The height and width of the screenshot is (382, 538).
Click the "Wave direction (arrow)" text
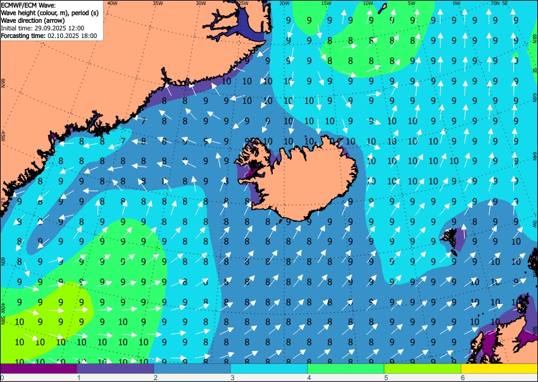coord(32,20)
